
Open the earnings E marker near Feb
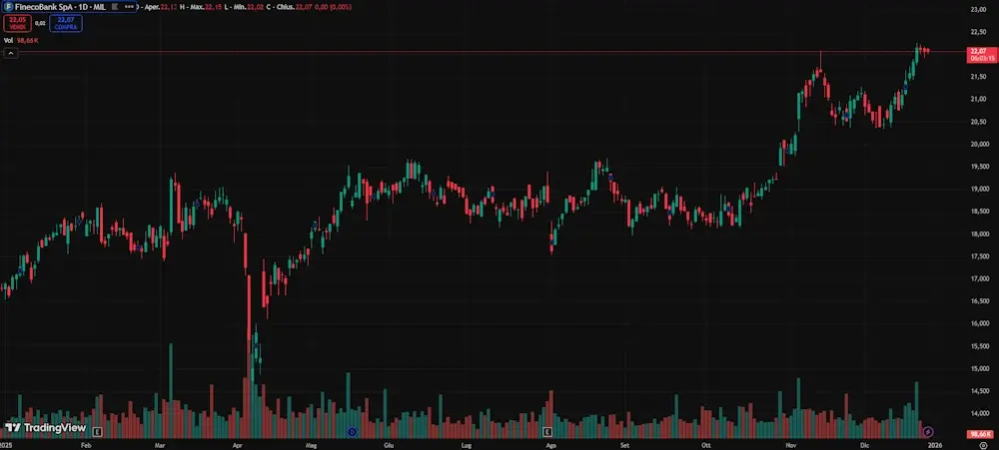tap(98, 431)
